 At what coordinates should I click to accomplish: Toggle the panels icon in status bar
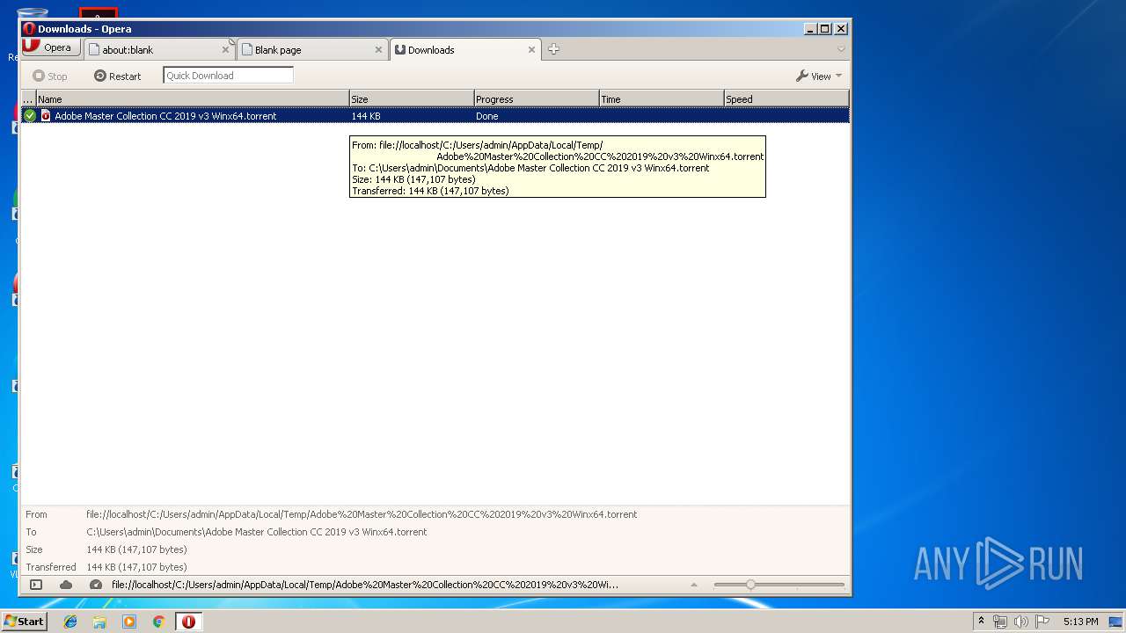click(36, 585)
